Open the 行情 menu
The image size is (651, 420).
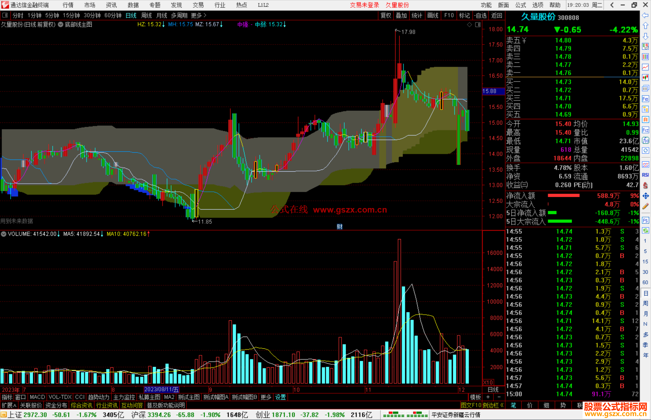(x=68, y=5)
